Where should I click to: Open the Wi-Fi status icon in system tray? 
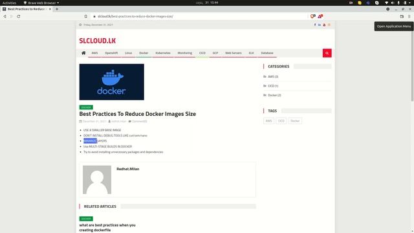click(387, 3)
